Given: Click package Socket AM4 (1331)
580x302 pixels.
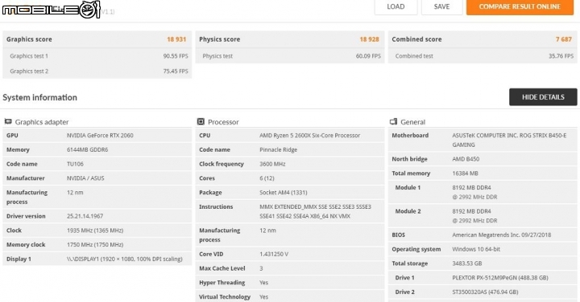Looking at the screenshot, I should 284,193.
